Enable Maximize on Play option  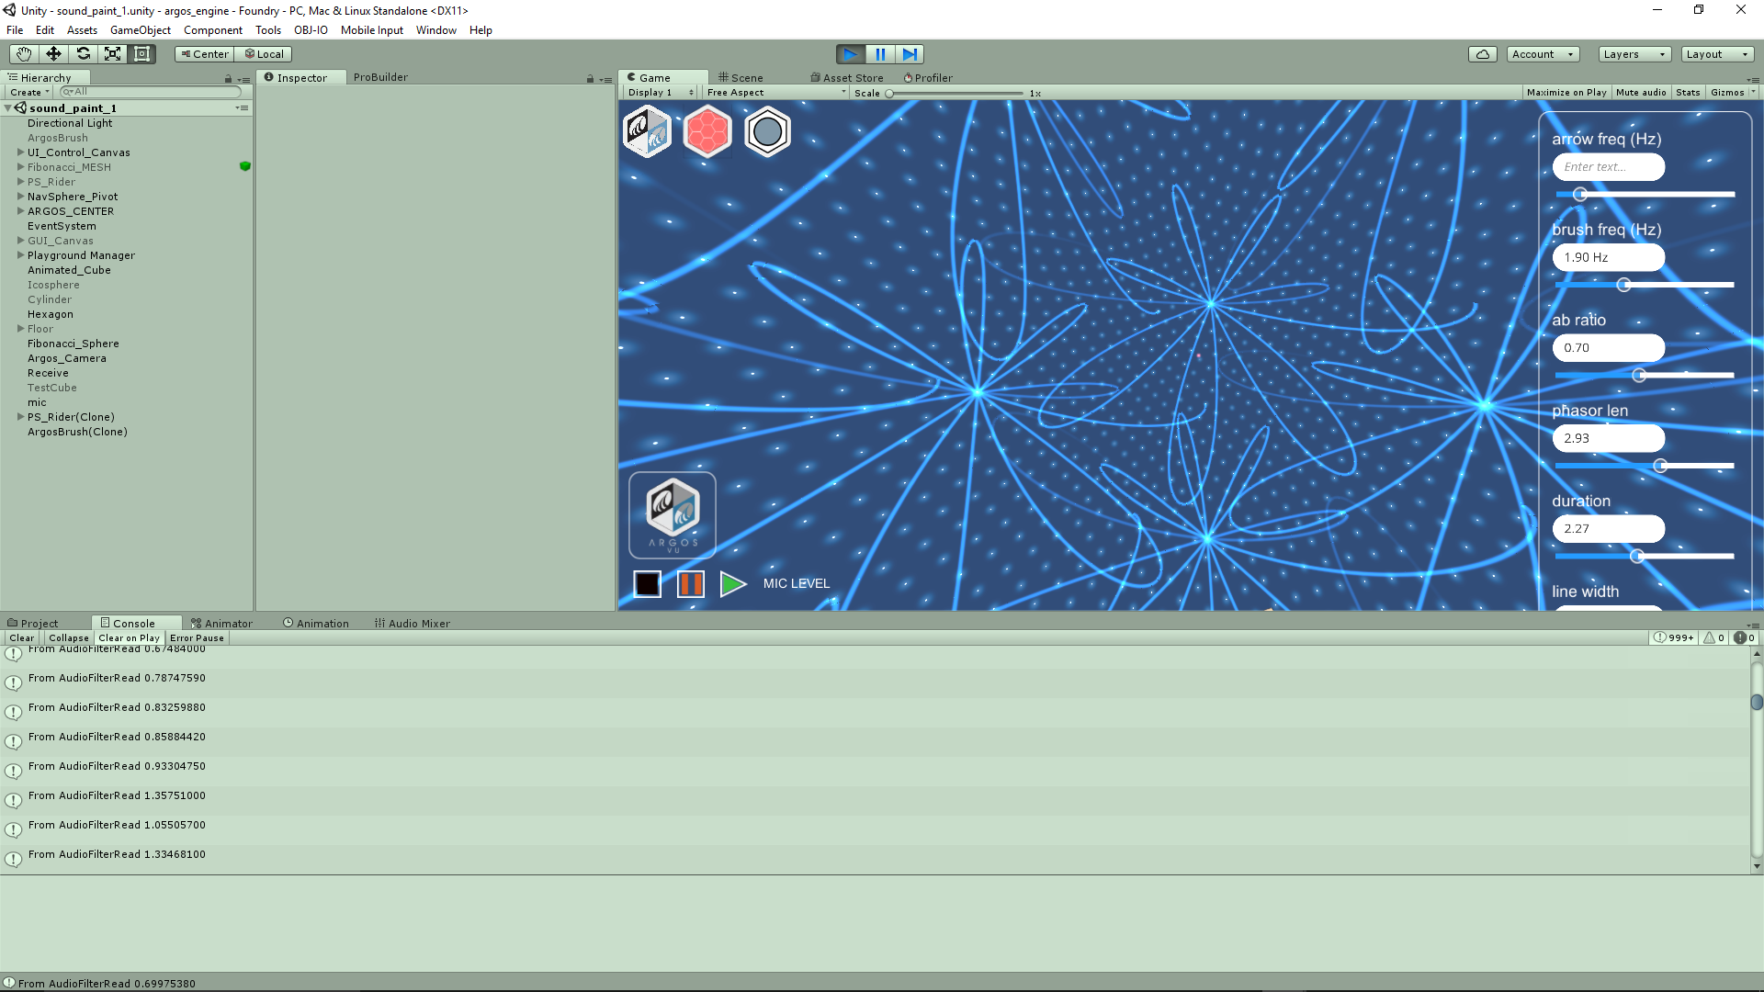pos(1567,92)
